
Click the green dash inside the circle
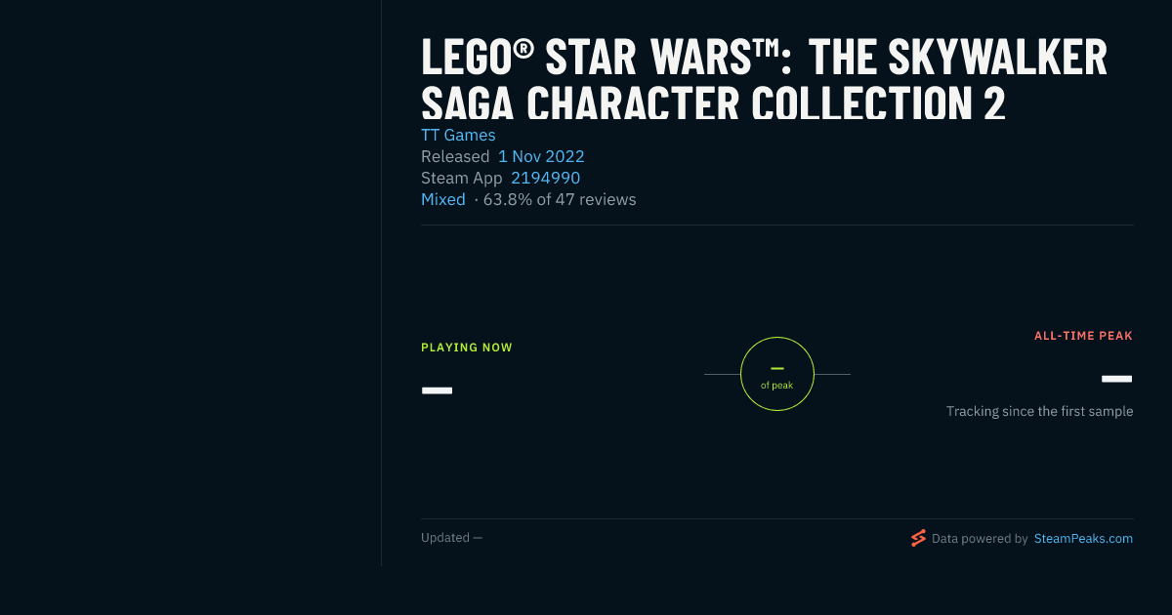[777, 368]
